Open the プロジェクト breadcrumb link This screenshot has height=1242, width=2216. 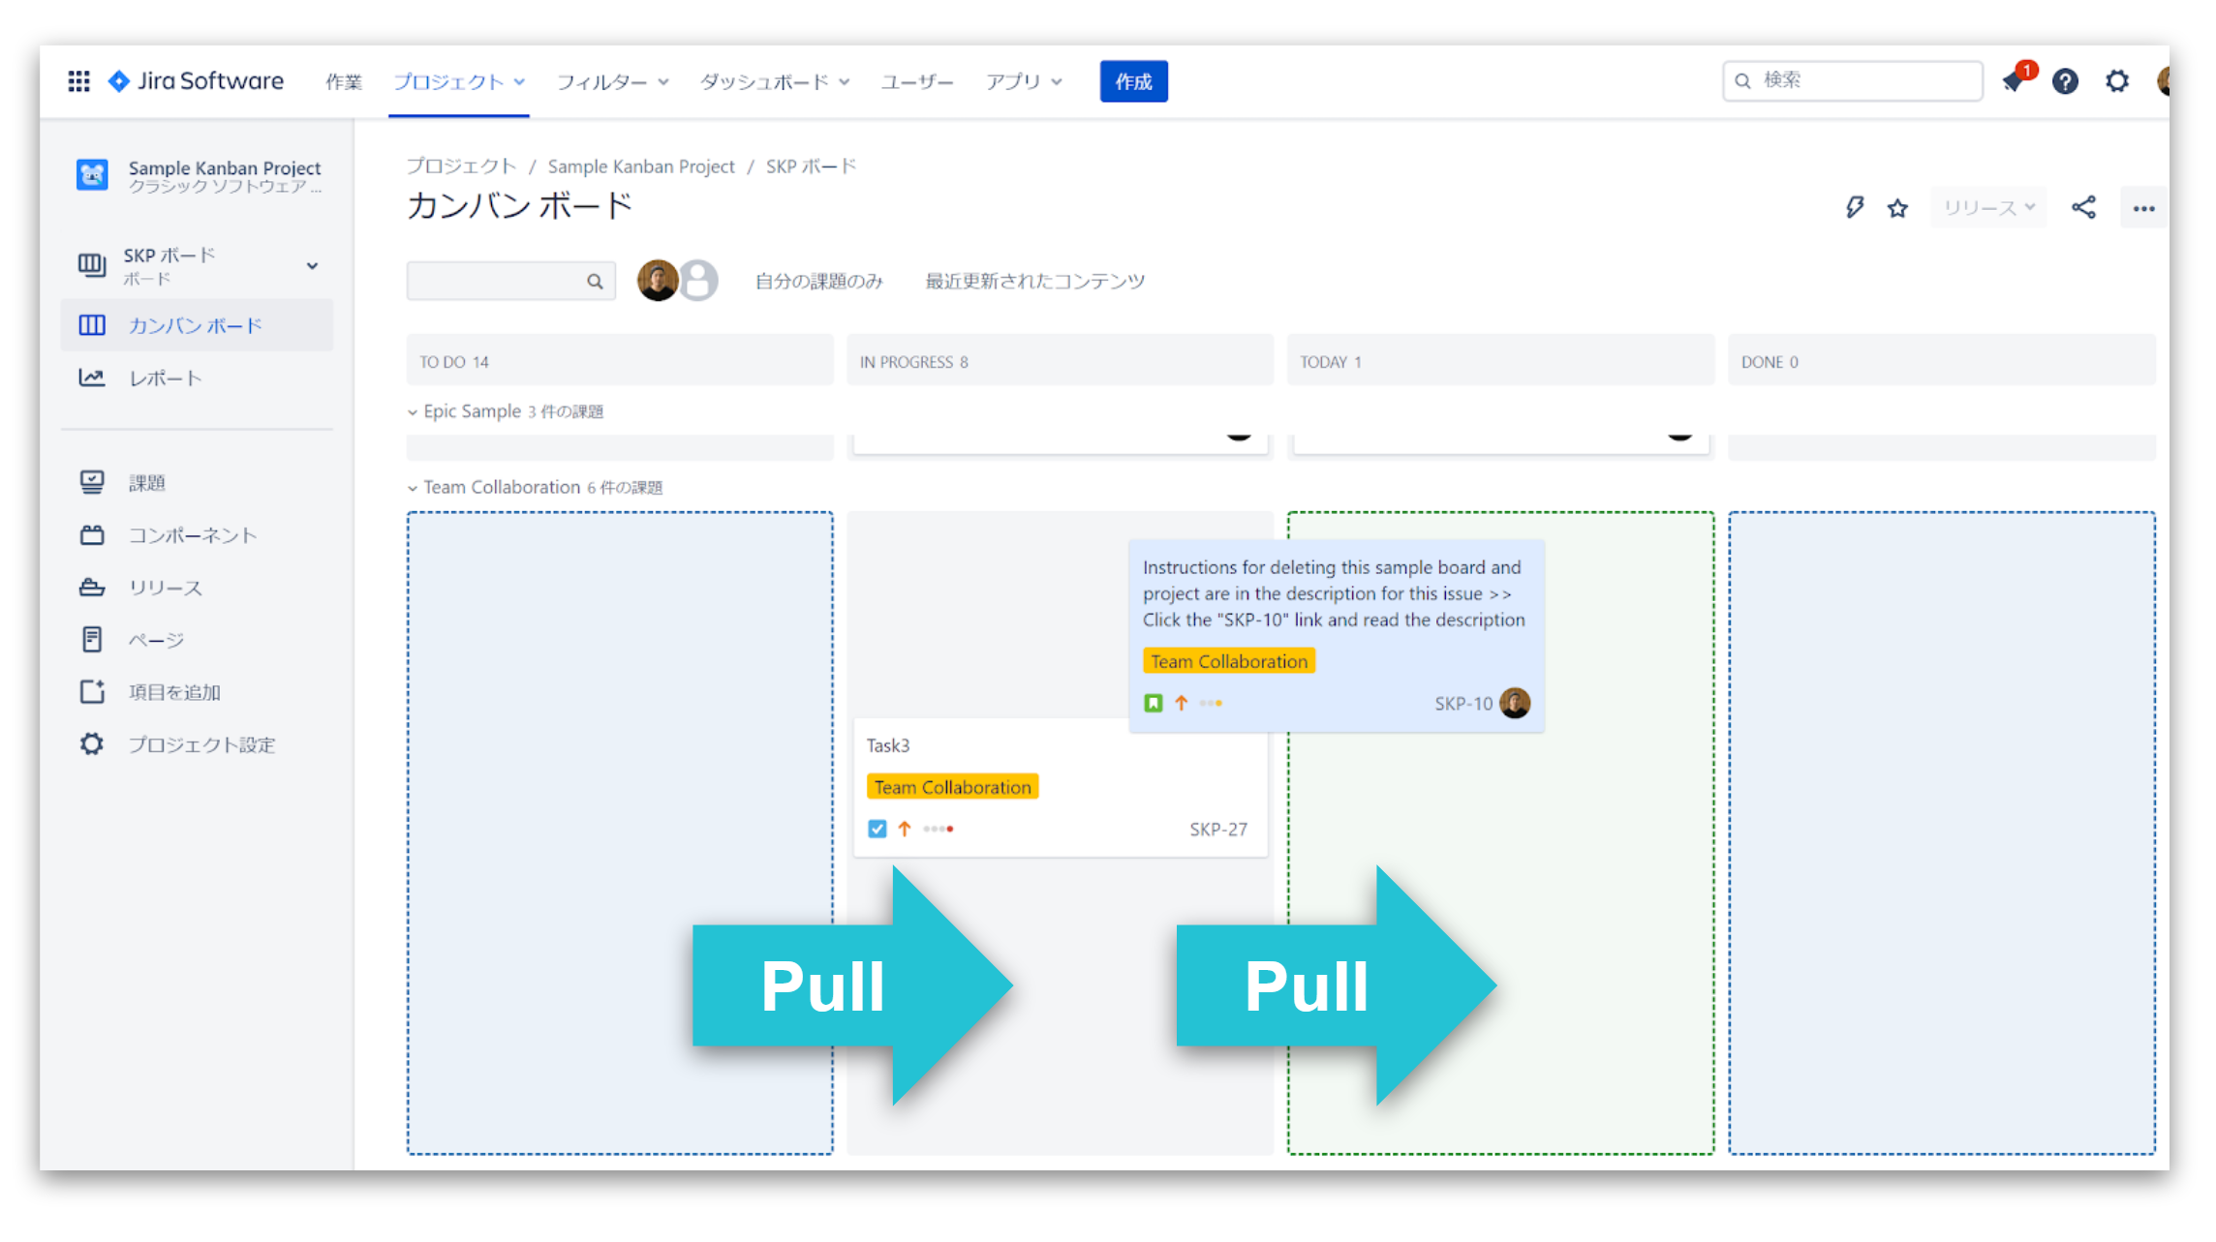pyautogui.click(x=461, y=167)
